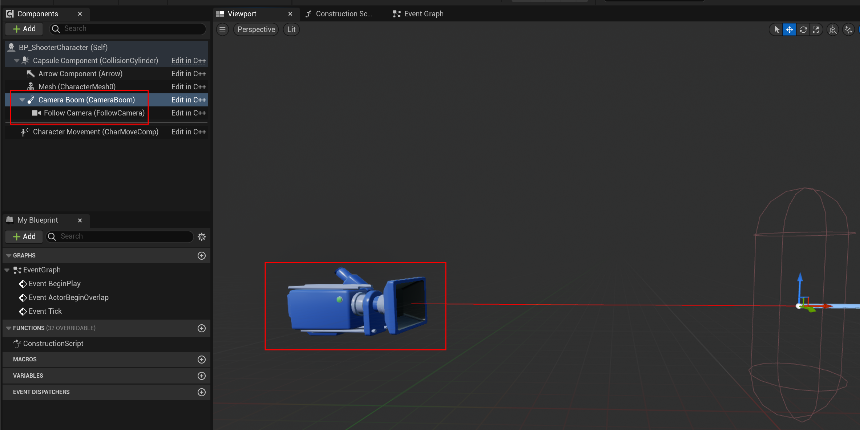Click Add button in Components panel

click(24, 29)
